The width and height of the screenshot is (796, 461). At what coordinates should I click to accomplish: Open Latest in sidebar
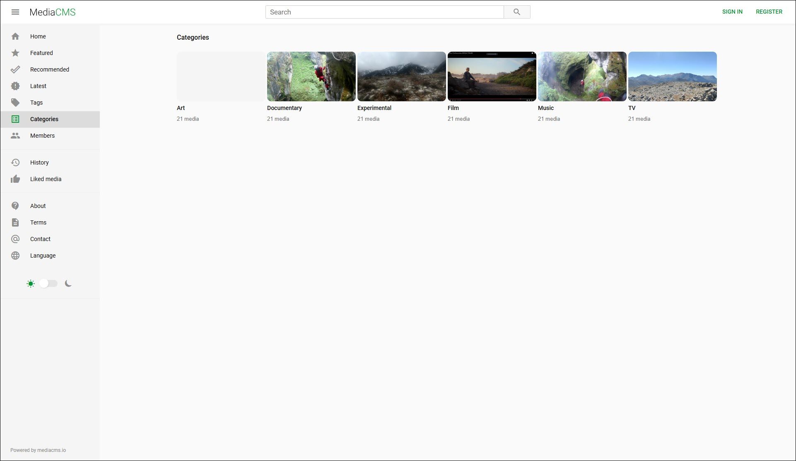coord(38,86)
